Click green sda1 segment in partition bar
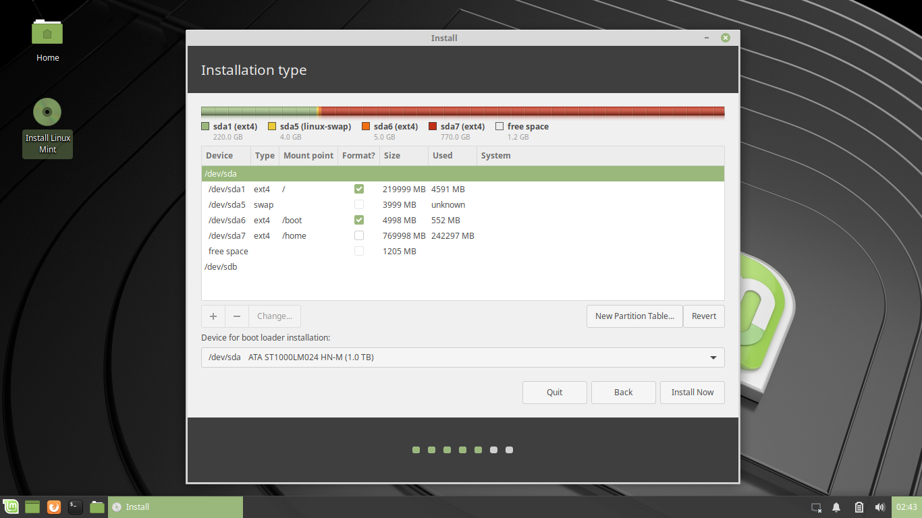Image resolution: width=922 pixels, height=518 pixels. 259,111
